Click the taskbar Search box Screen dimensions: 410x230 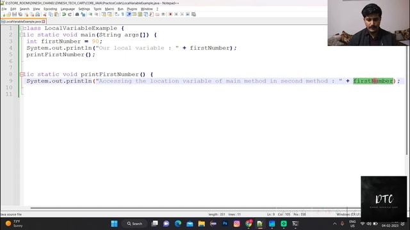[135, 224]
